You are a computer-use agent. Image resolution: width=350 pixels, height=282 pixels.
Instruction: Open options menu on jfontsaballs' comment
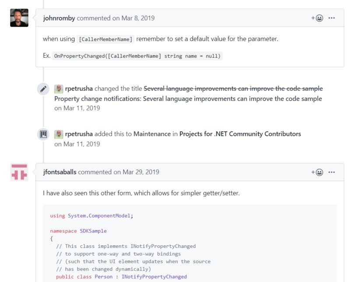332,172
